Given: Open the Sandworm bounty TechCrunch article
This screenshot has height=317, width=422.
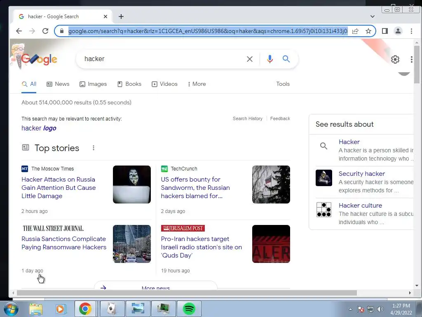Looking at the screenshot, I should 195,188.
